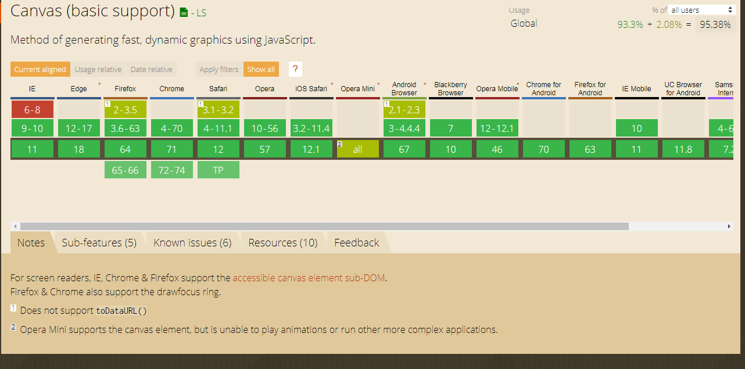Click the 95.38% total usage value
Image resolution: width=745 pixels, height=369 pixels.
(x=715, y=24)
